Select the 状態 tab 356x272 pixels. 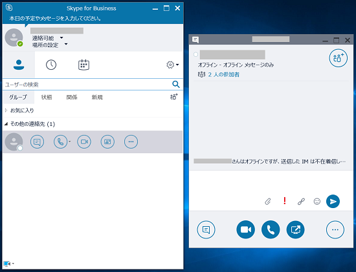[x=47, y=97]
